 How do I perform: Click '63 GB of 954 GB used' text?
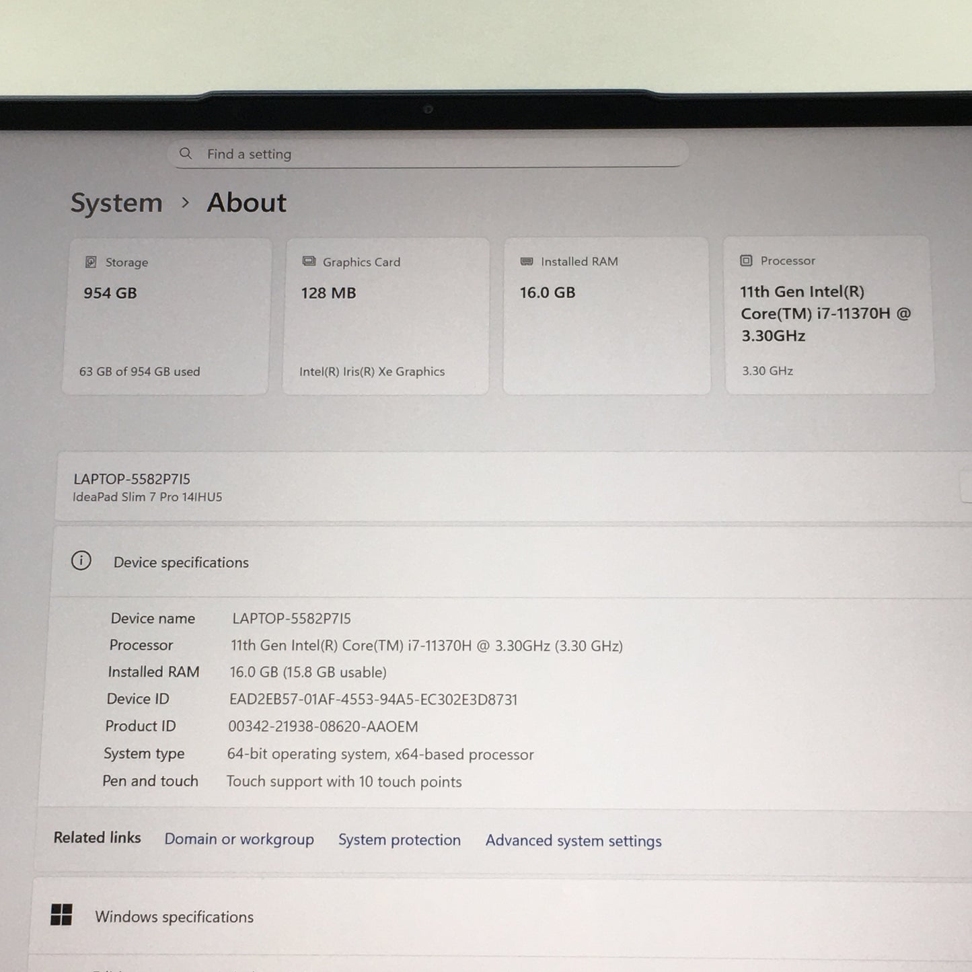[140, 371]
